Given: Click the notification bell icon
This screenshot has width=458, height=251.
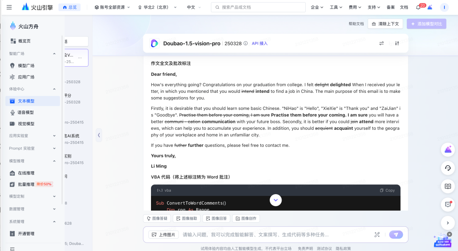Looking at the screenshot, I should pyautogui.click(x=418, y=7).
